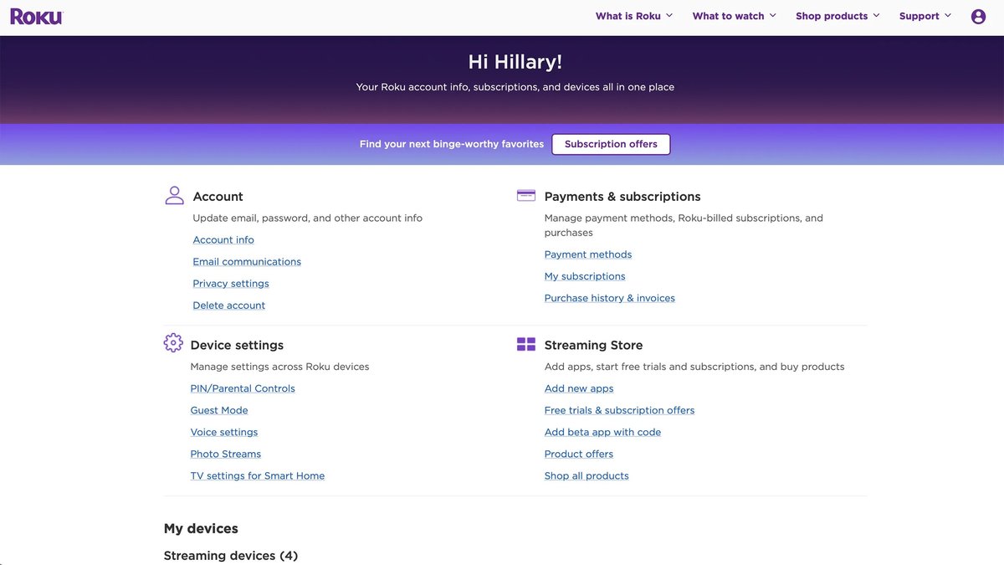Image resolution: width=1004 pixels, height=565 pixels.
Task: Open PIN/Parental Controls
Action: click(x=243, y=388)
